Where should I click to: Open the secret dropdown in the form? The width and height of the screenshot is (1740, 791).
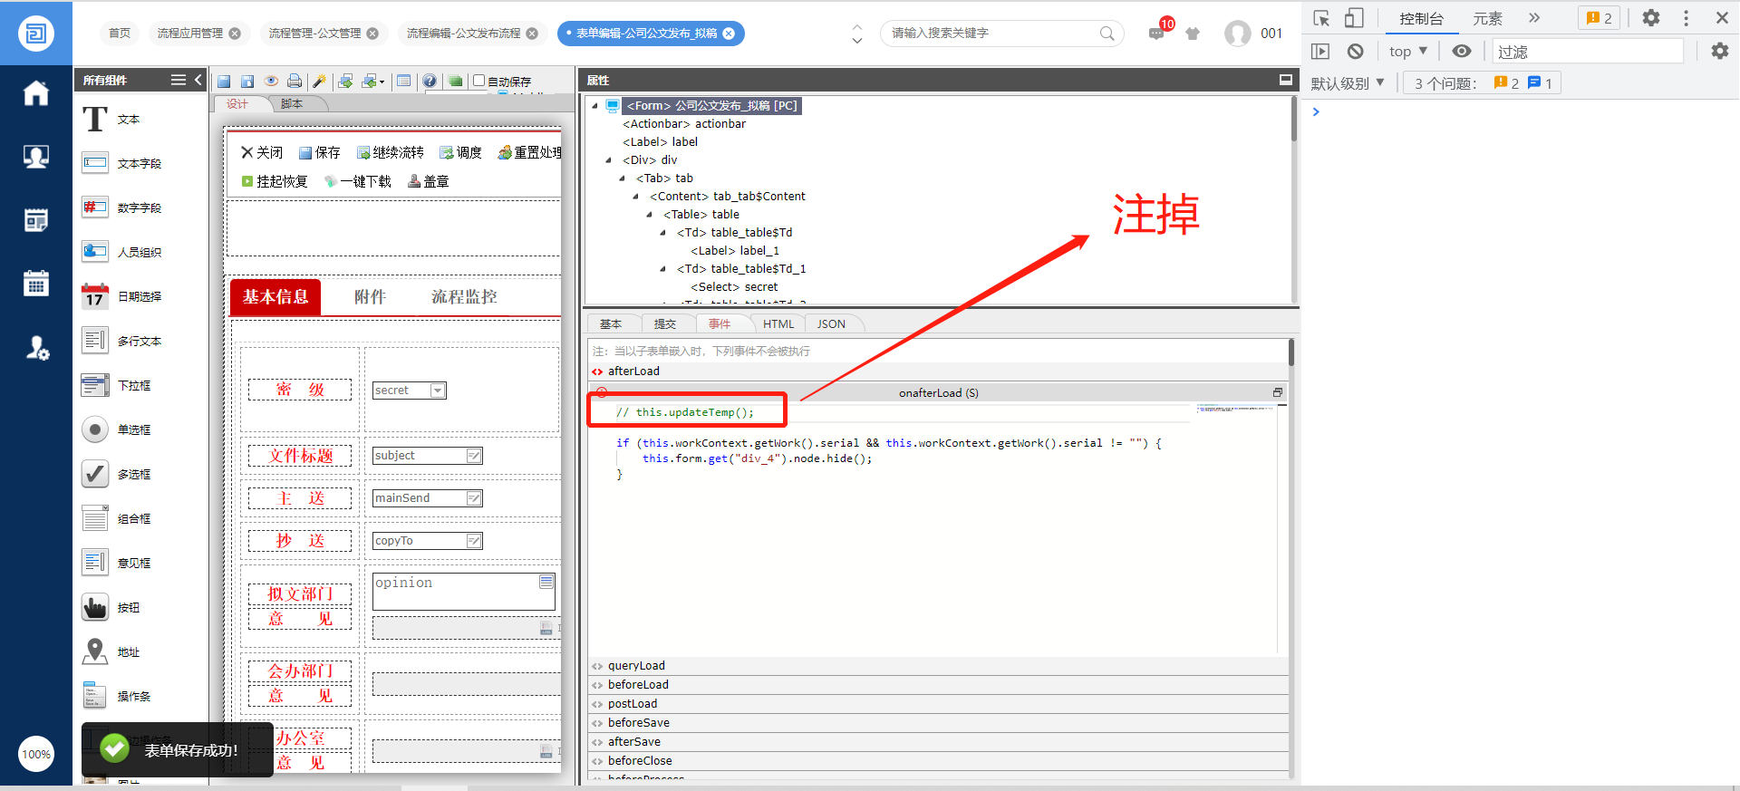(x=438, y=391)
